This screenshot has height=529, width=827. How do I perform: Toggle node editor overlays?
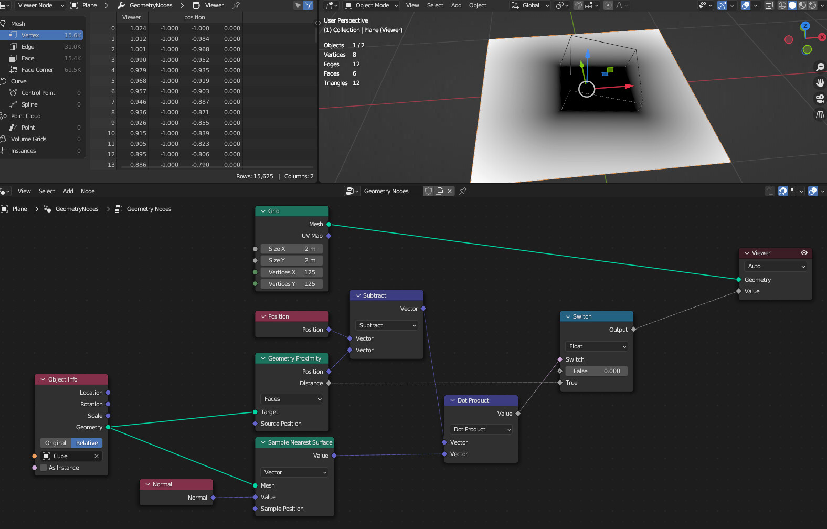point(813,191)
